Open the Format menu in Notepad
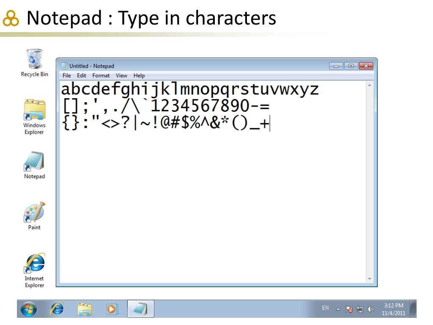This screenshot has width=433, height=325. [101, 75]
